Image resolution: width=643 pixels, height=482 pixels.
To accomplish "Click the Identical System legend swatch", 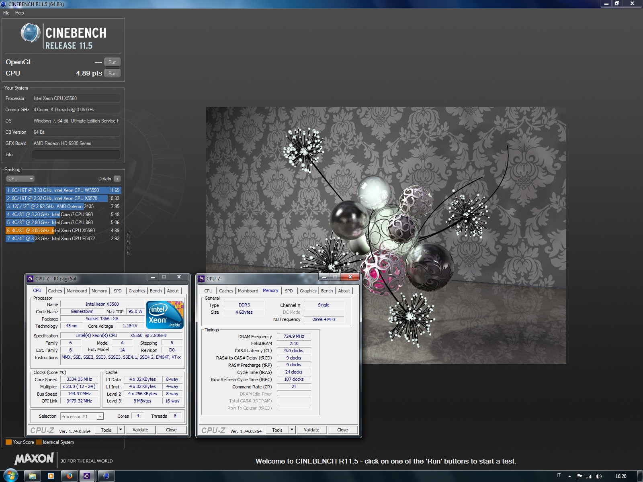I will (x=39, y=442).
